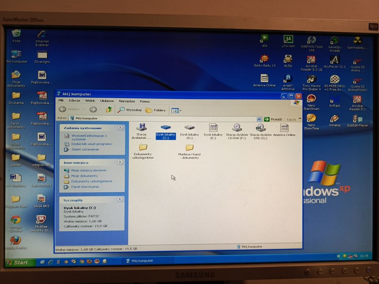Select Nero ShowTime desktop icon

click(311, 122)
